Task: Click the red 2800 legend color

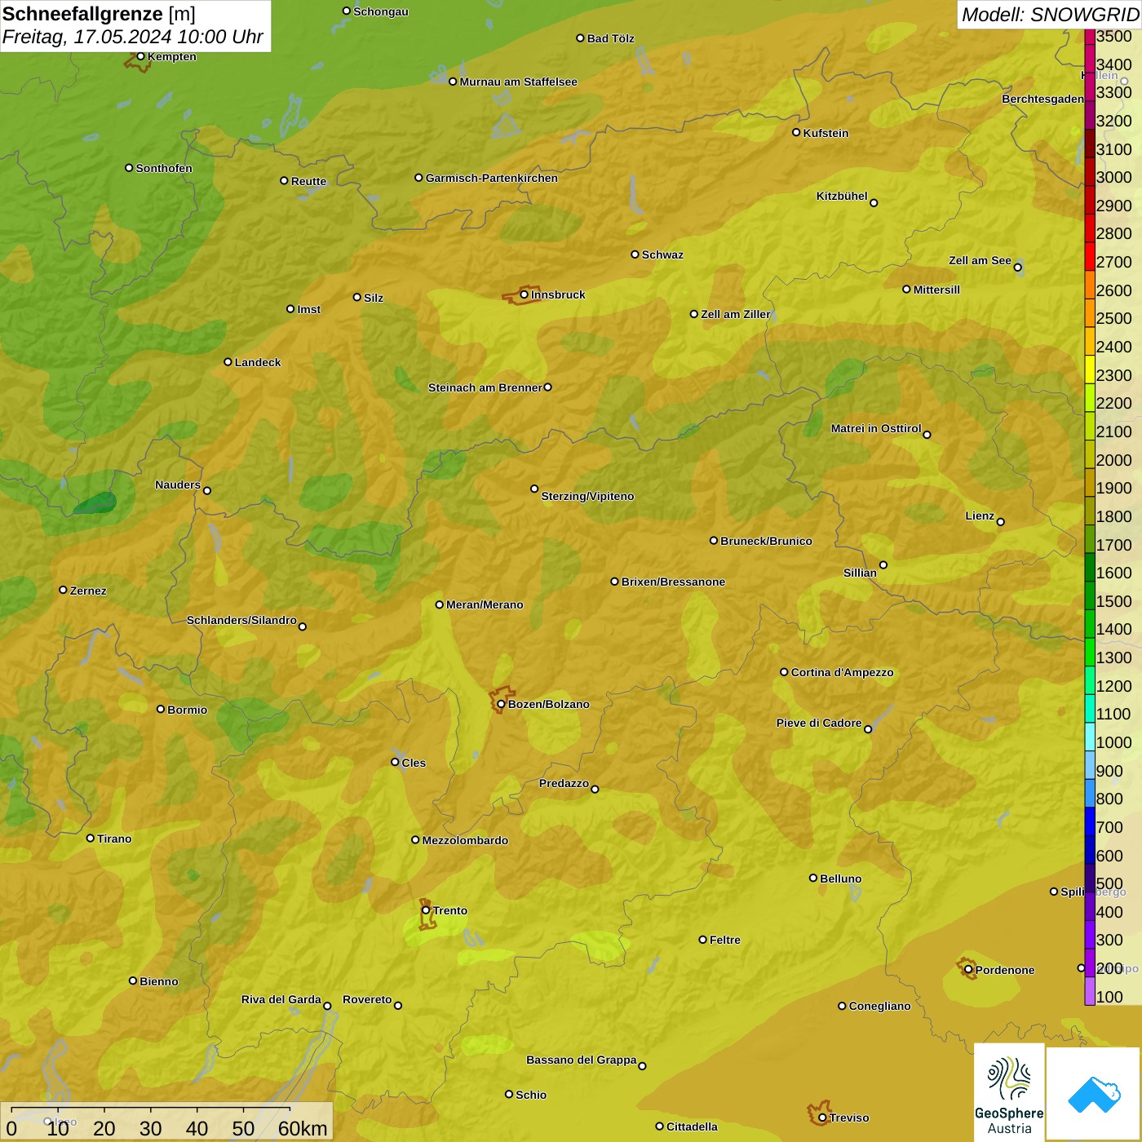Action: click(1090, 228)
